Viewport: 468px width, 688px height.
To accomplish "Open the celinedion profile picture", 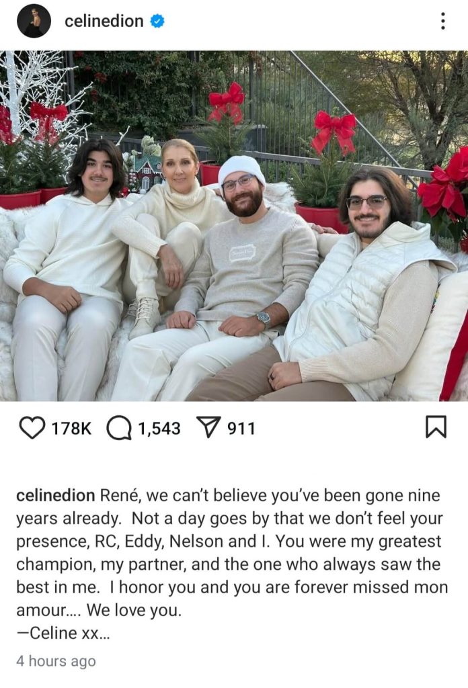I will tap(34, 21).
